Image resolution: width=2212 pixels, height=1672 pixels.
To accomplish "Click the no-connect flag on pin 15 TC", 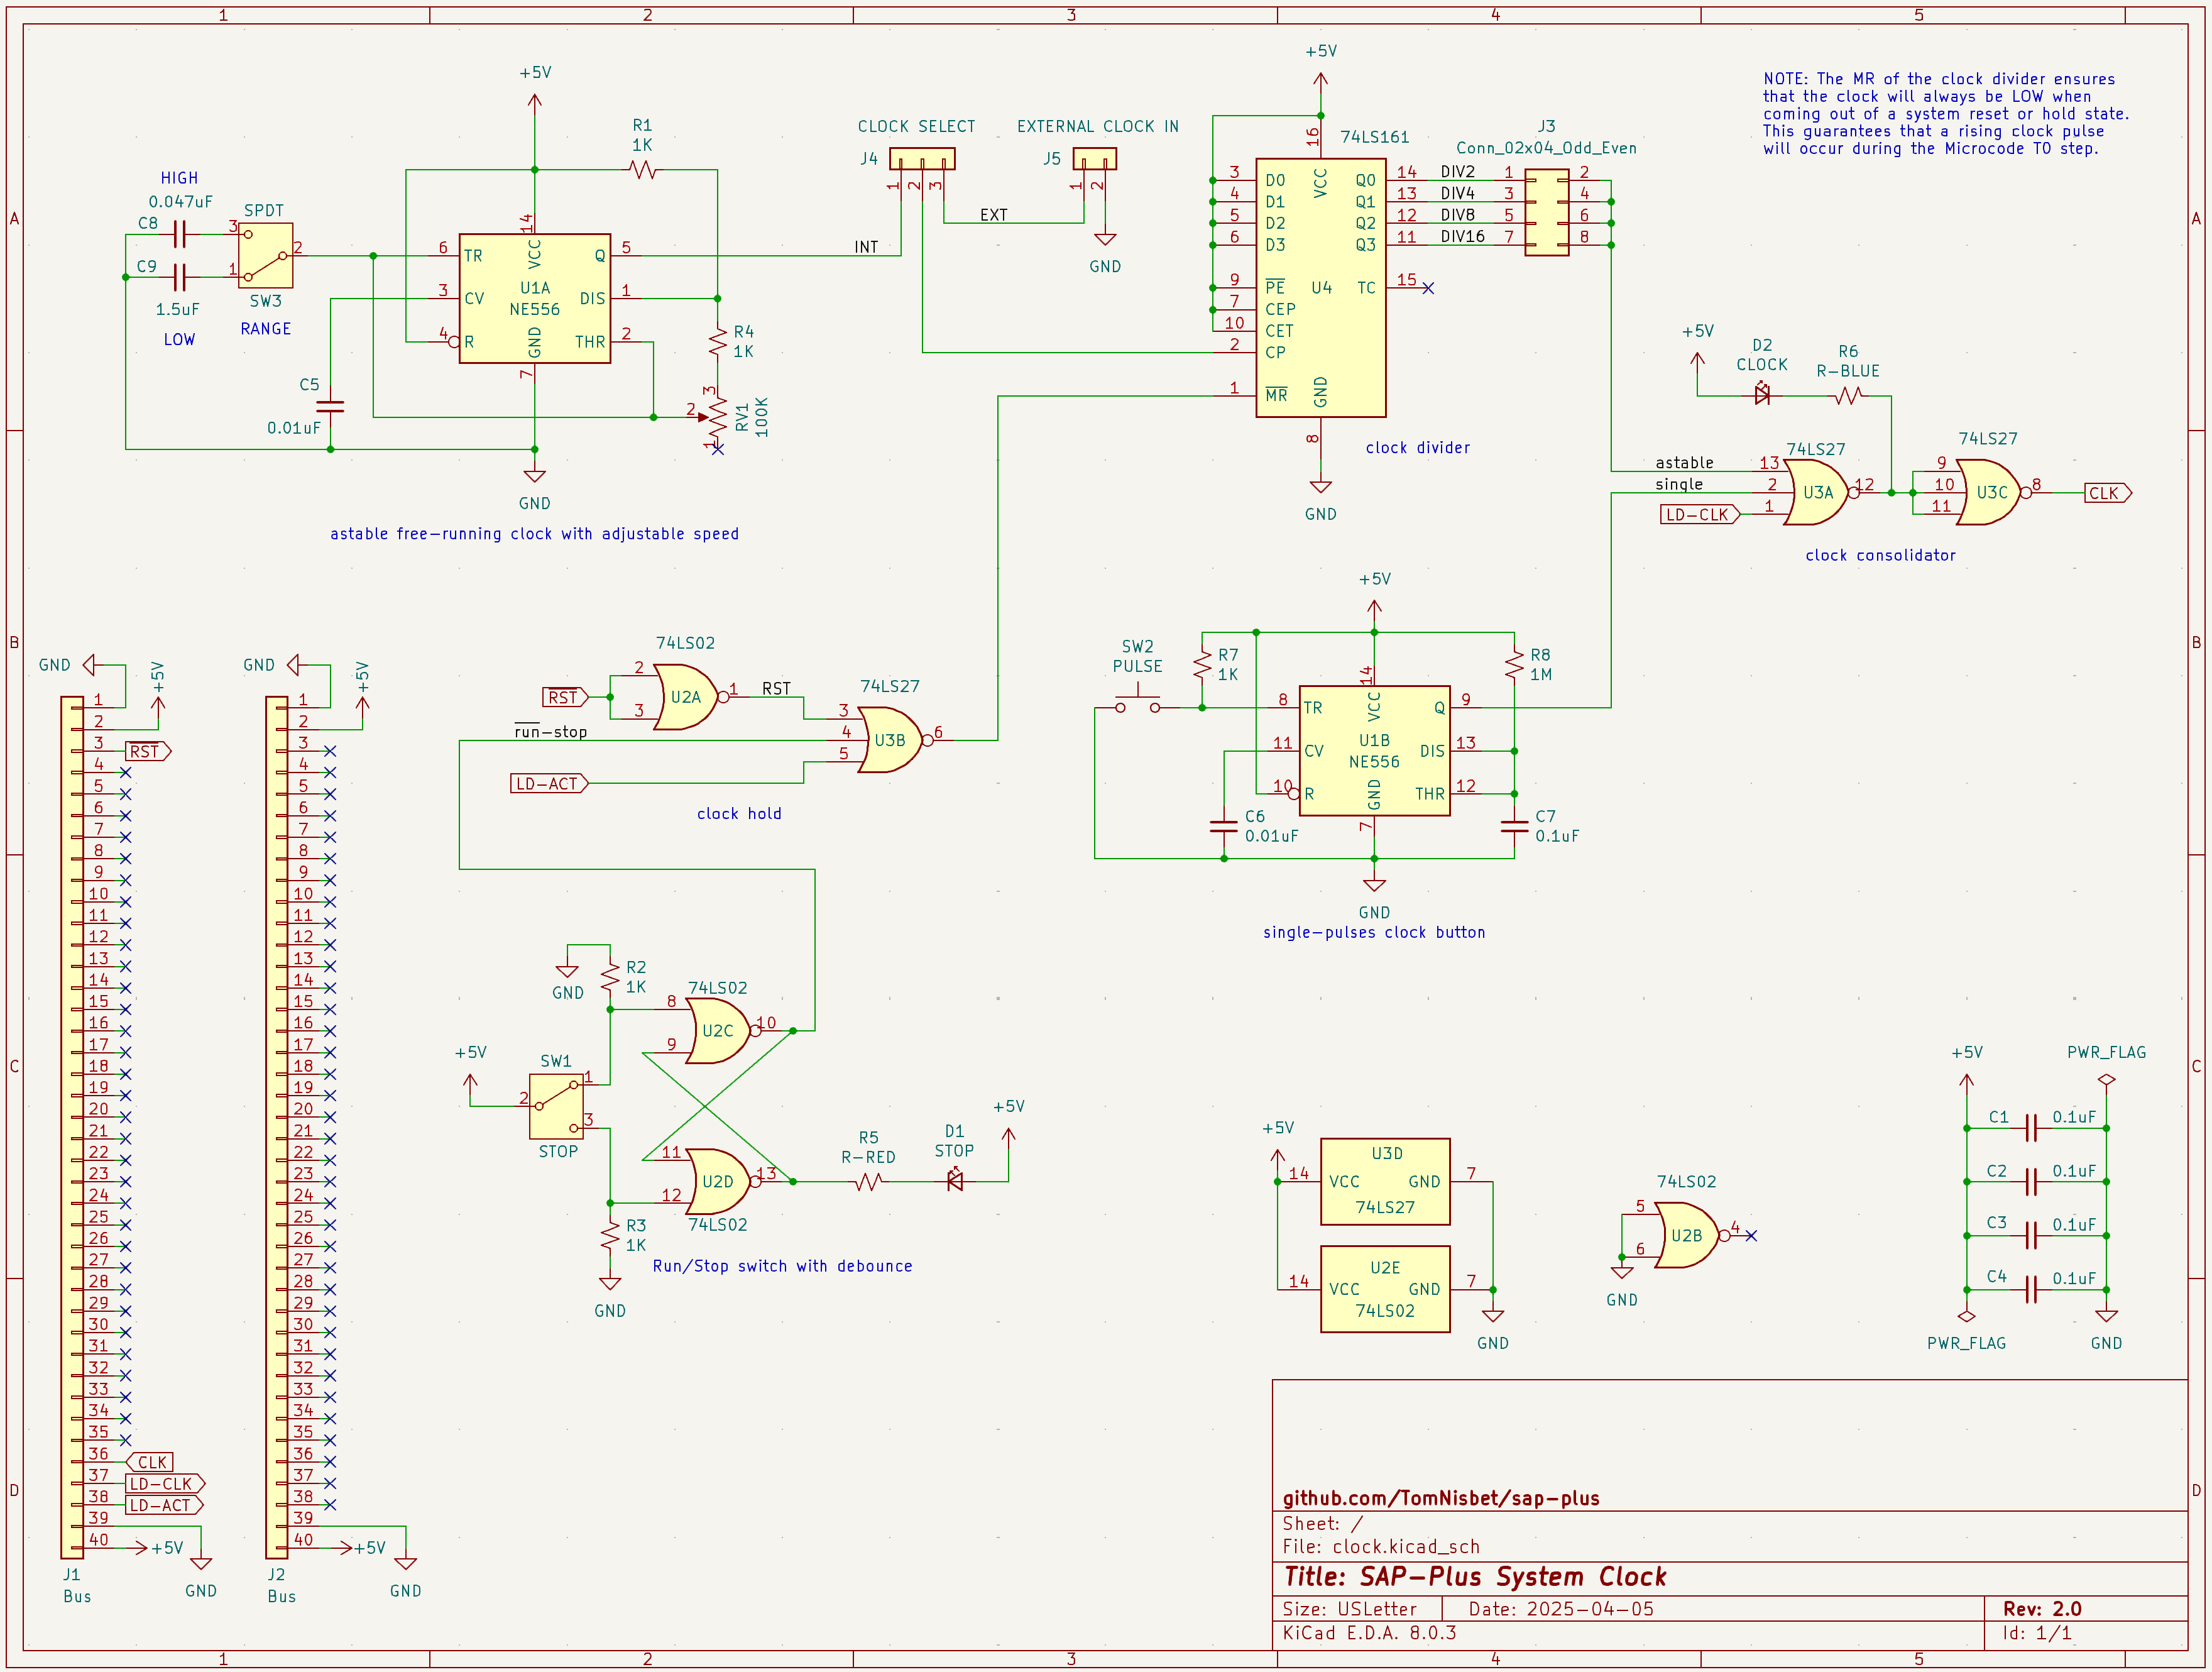I will click(1428, 287).
